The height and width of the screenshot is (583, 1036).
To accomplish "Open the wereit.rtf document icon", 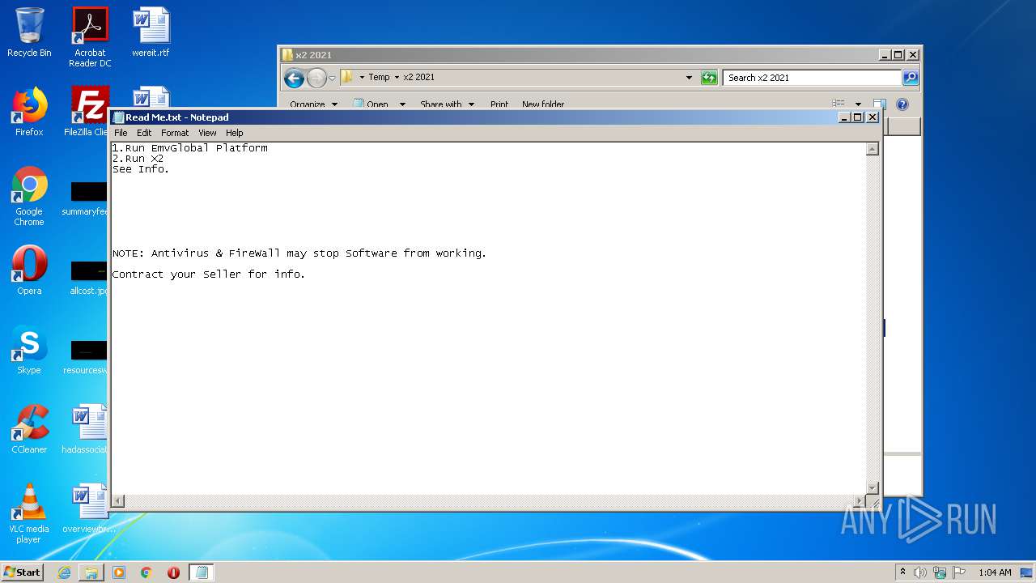I will [151, 32].
